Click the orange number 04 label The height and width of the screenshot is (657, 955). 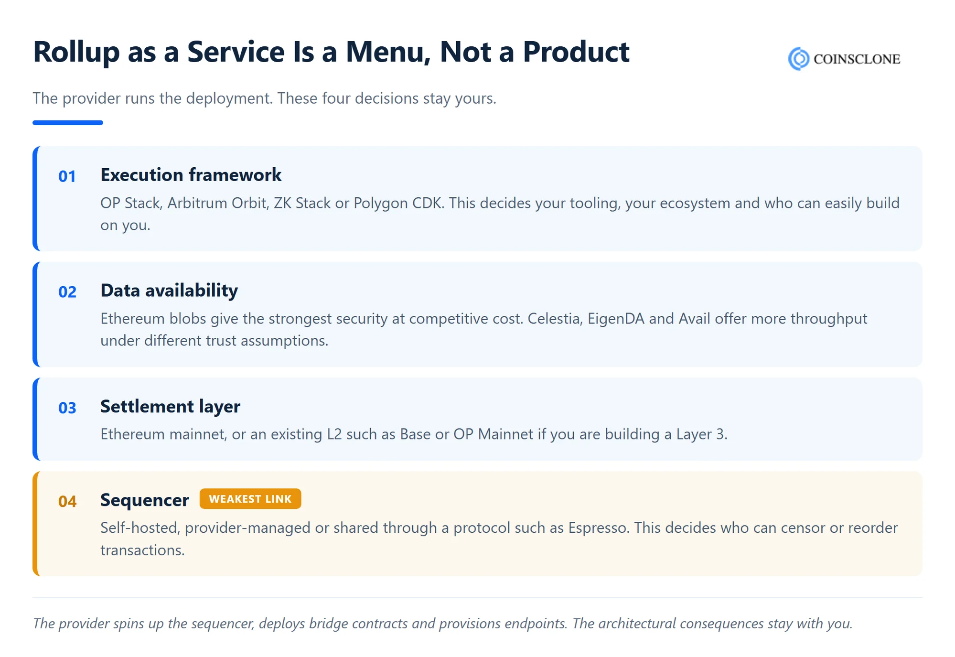pos(67,501)
